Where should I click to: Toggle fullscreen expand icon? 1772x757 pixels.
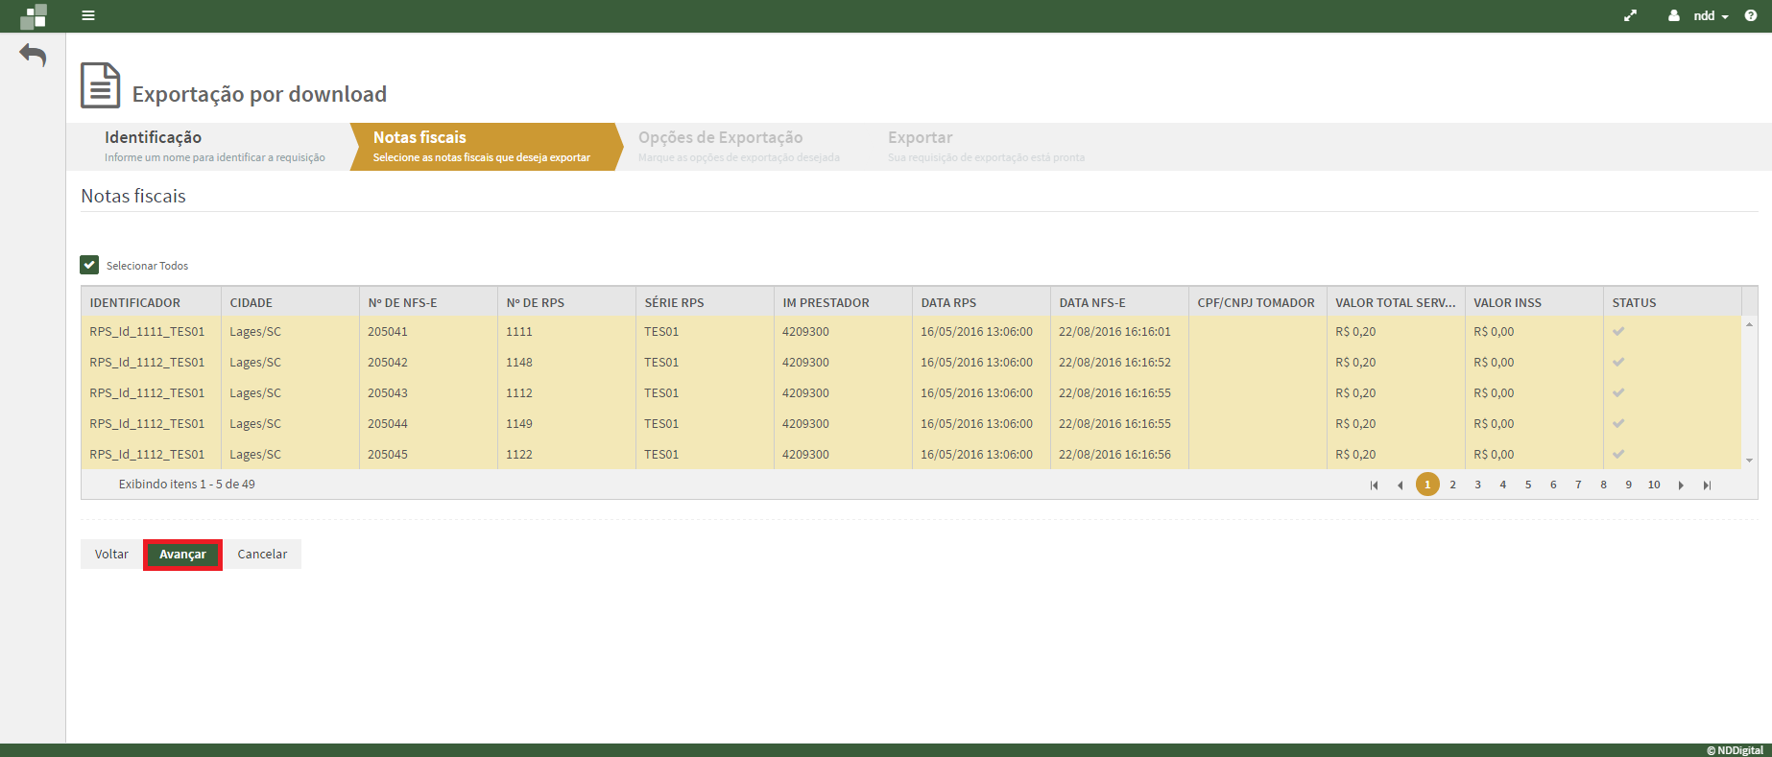[1630, 15]
